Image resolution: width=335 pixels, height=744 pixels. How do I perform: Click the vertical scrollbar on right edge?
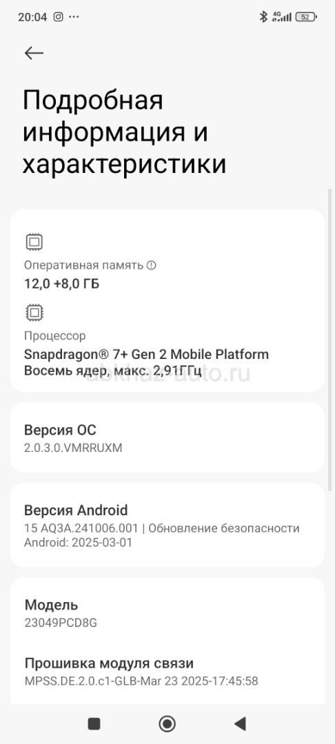click(330, 339)
